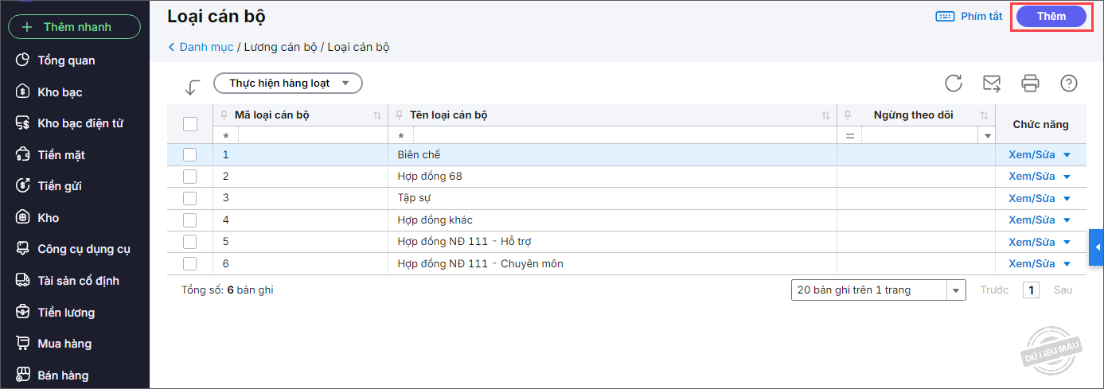
Task: Go to Kho bạc điện tử menu
Action: [x=80, y=123]
